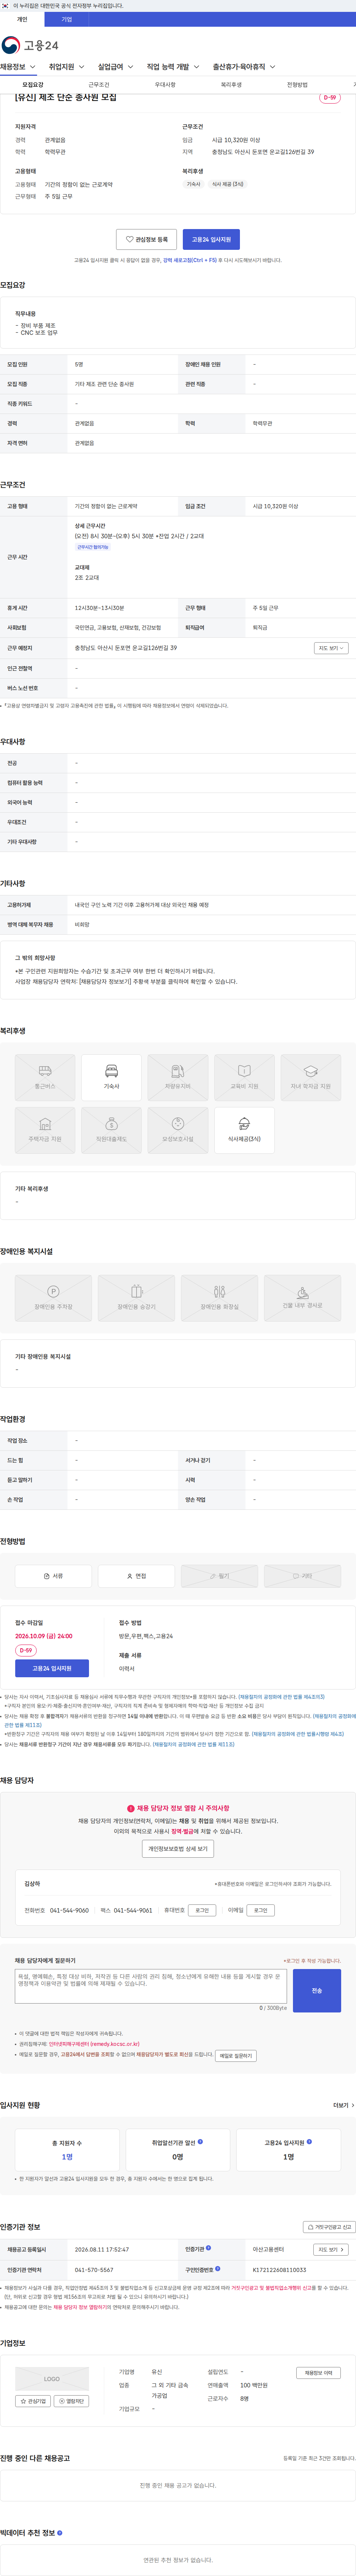Expand the 채용정보 menu
This screenshot has width=356, height=2576.
click(x=18, y=67)
